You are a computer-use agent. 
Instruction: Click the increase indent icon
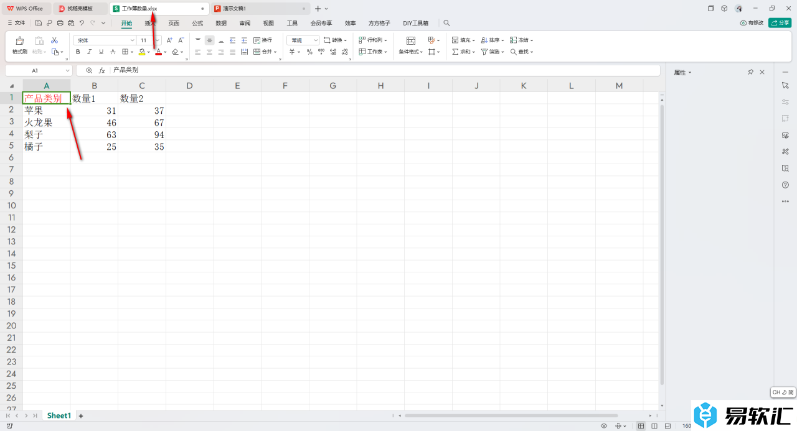point(244,40)
